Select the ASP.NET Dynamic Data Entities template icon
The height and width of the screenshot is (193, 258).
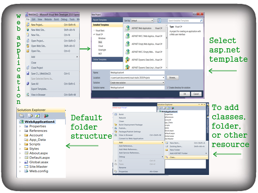pos(127,60)
